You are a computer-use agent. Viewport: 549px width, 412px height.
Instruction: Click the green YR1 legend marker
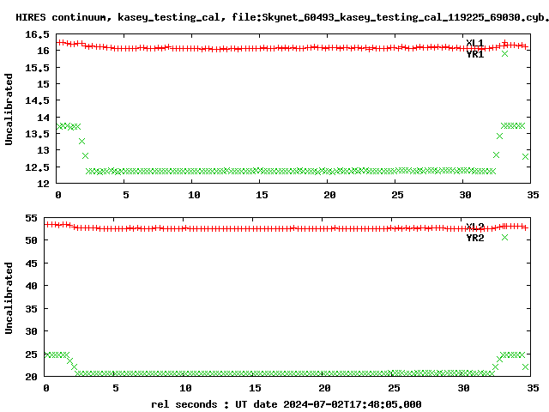[x=504, y=53]
